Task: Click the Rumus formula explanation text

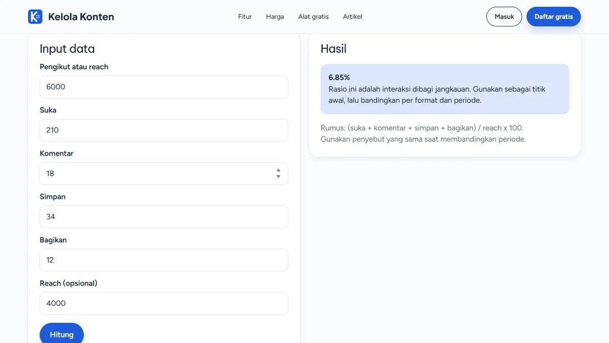Action: point(423,133)
